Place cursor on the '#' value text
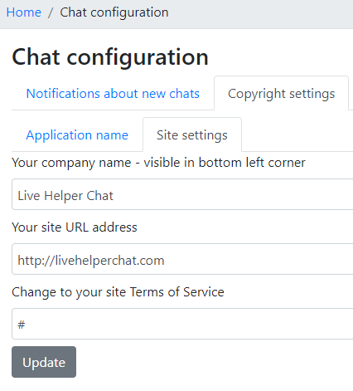 point(22,325)
